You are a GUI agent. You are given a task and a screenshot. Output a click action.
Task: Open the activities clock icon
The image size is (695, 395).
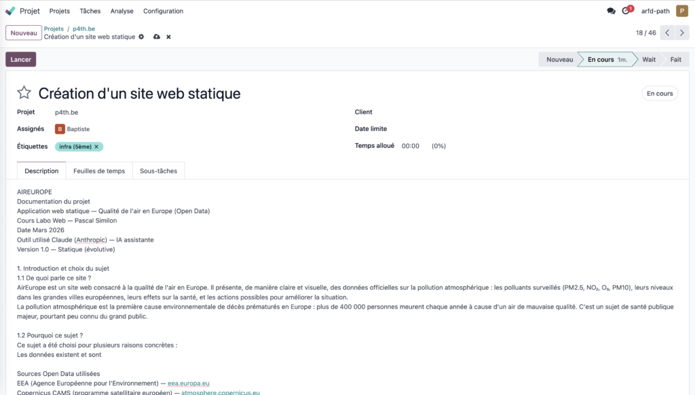pos(626,11)
